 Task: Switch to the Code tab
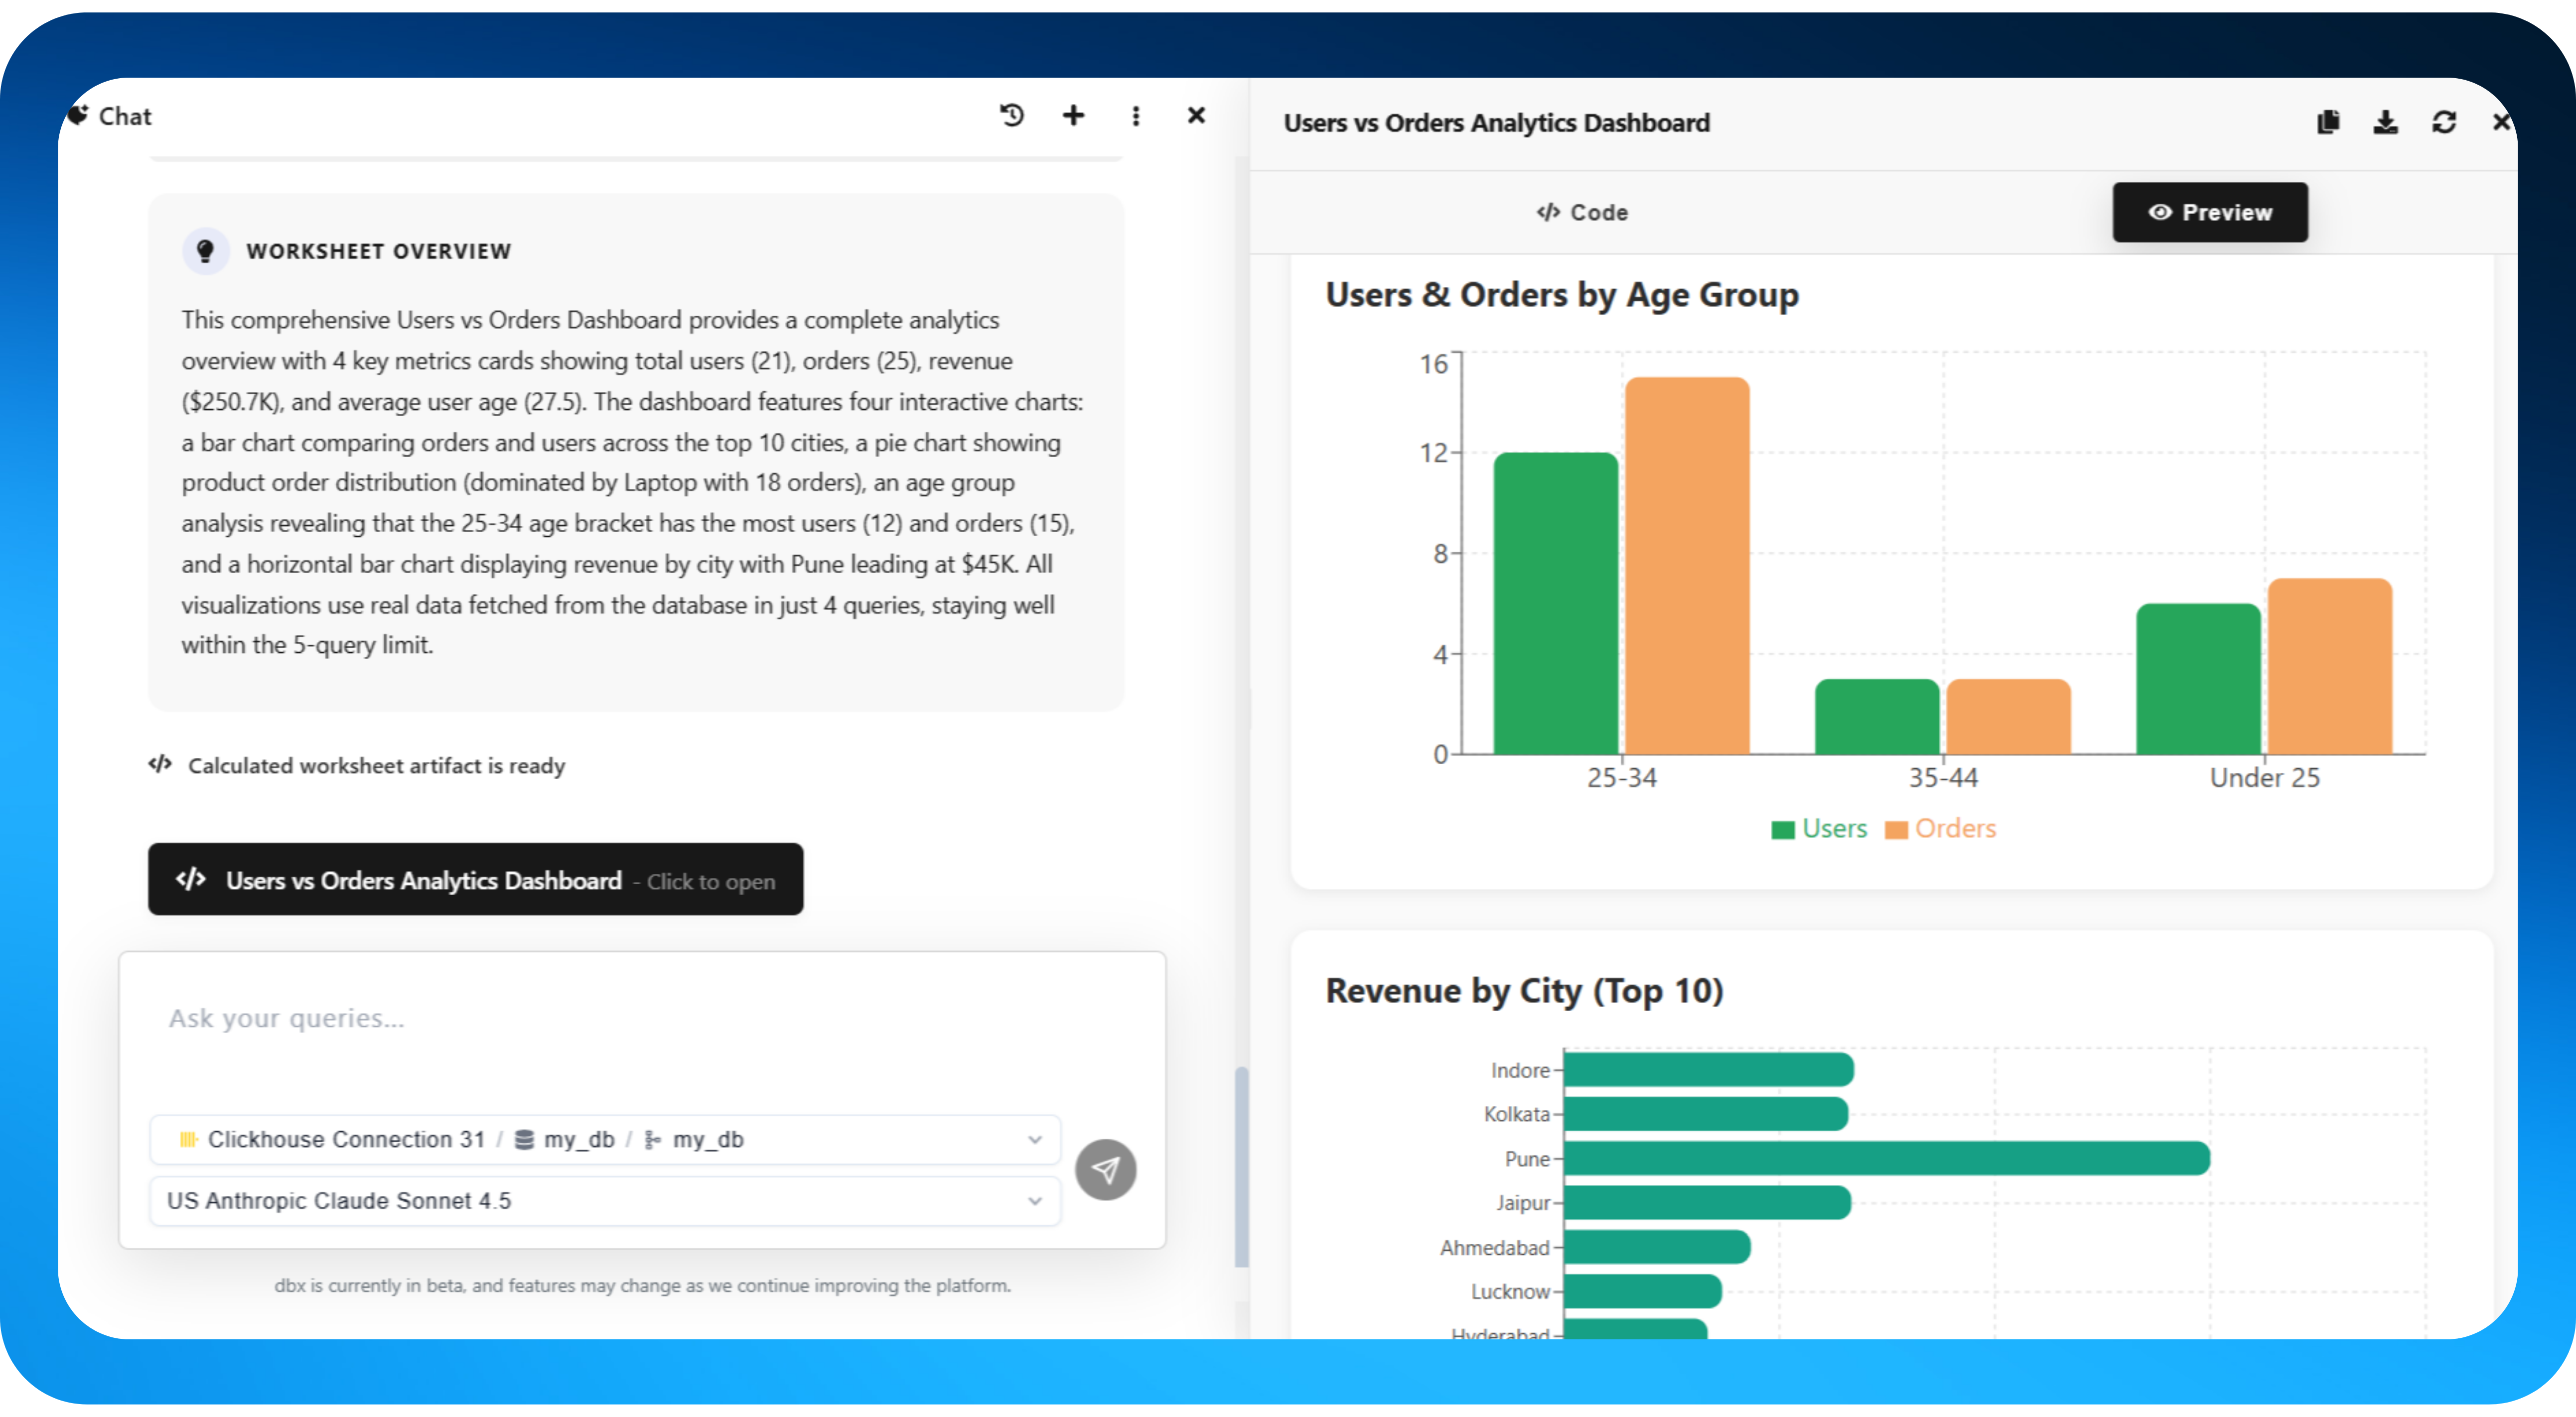tap(1582, 212)
